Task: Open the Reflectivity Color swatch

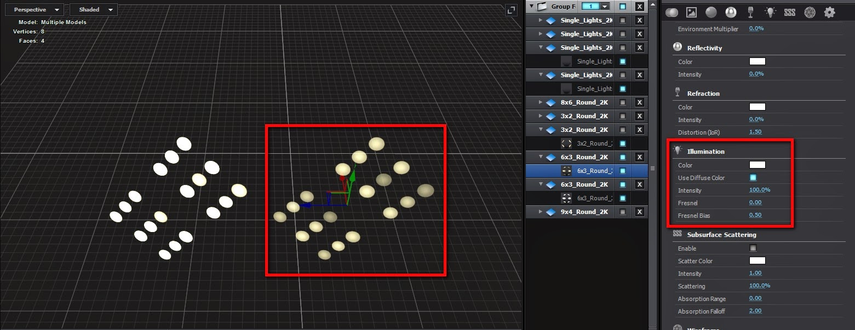Action: click(758, 61)
